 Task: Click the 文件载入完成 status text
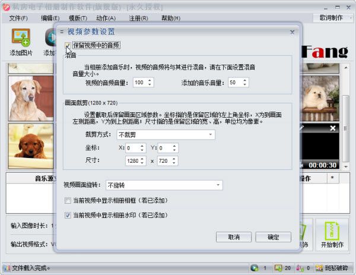tap(31, 268)
